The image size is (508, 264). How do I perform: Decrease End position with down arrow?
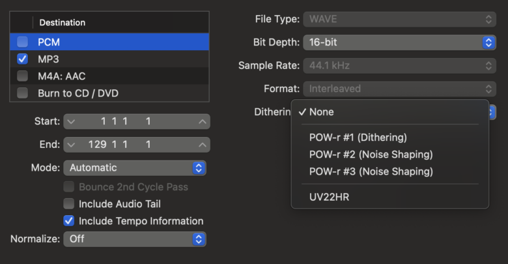coord(71,145)
